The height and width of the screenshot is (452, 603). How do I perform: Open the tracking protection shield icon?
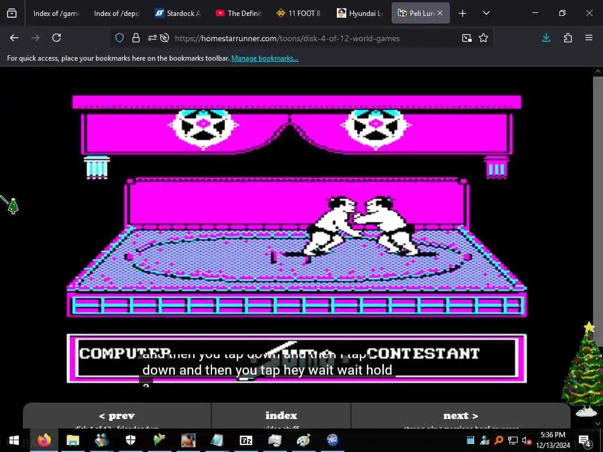120,38
